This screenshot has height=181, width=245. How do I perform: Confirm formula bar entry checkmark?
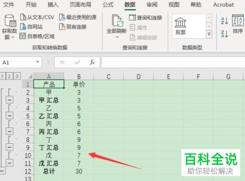click(77, 62)
